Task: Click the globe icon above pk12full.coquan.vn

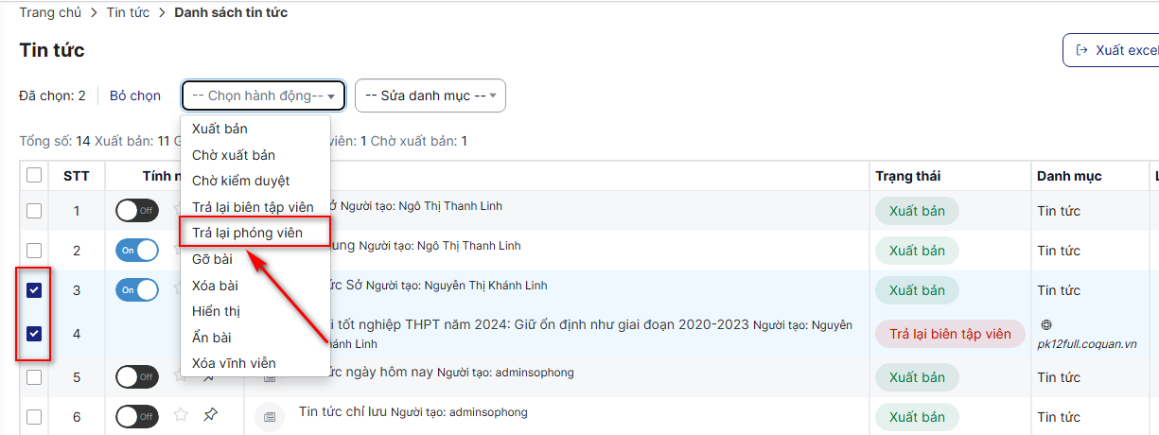Action: (1045, 323)
